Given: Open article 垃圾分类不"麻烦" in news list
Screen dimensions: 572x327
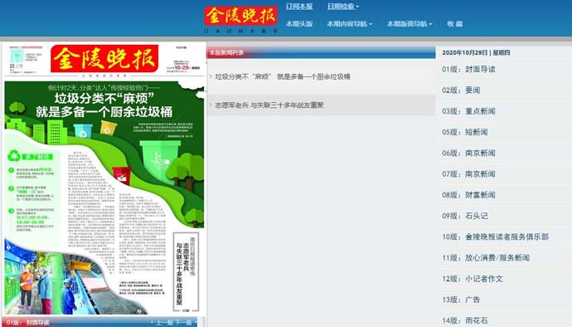Looking at the screenshot, I should (x=283, y=76).
